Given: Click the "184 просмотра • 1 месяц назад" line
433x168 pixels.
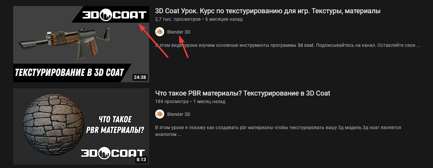Looking at the screenshot, I should point(190,102).
